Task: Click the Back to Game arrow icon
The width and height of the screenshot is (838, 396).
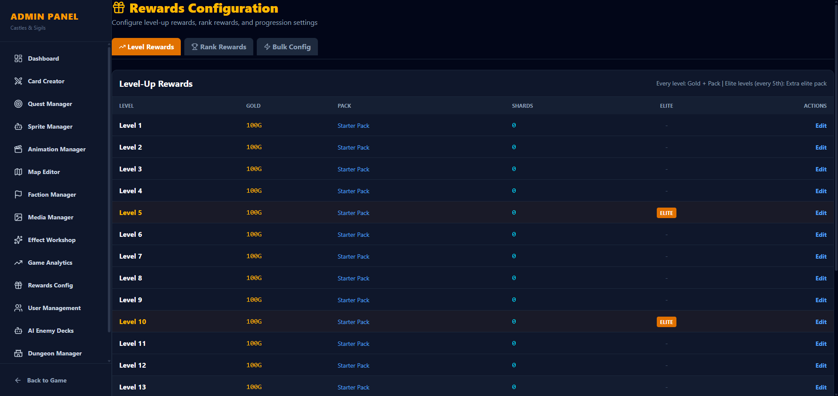Action: click(18, 380)
